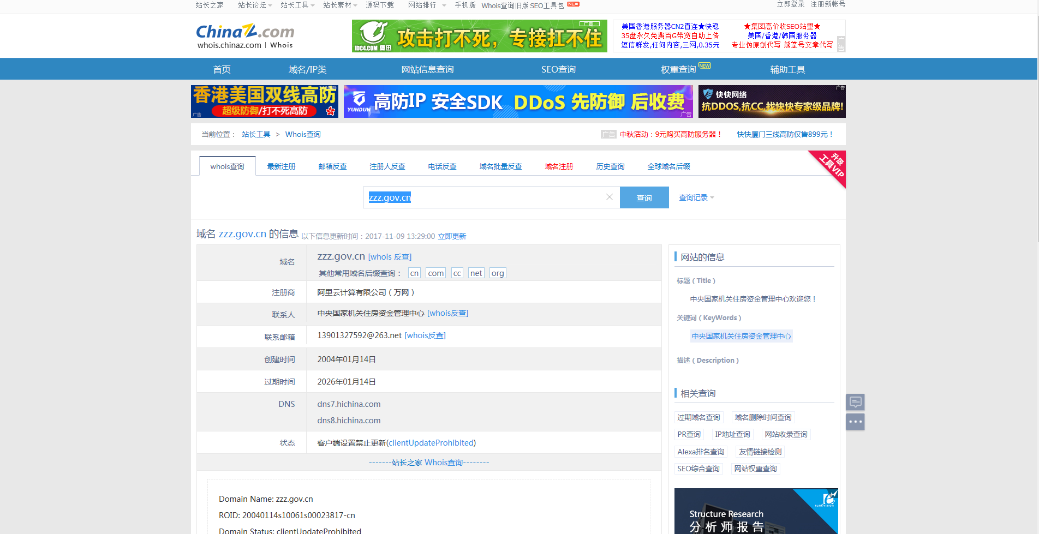Screen dimensions: 1039x534
Task: Open the 快快网络 DDOS banner ad
Action: (x=772, y=101)
